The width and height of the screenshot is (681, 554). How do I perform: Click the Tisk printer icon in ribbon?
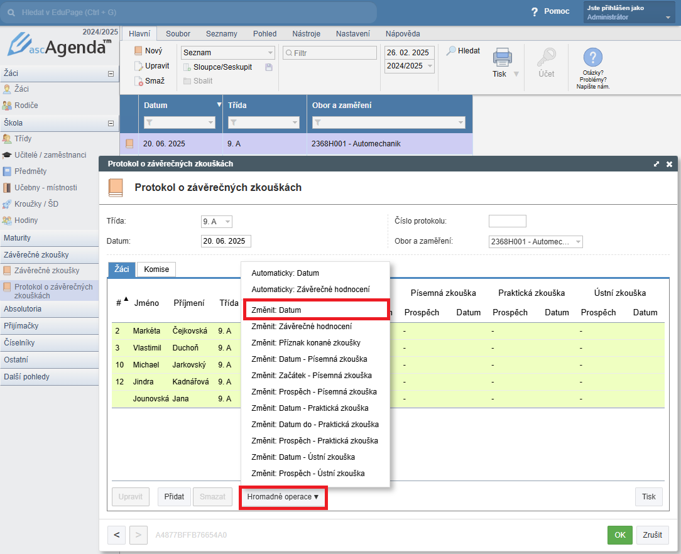pyautogui.click(x=502, y=58)
